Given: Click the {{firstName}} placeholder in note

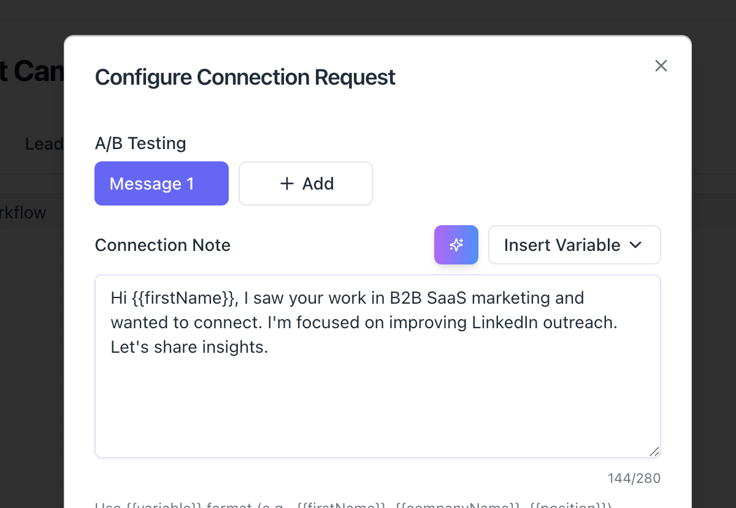Looking at the screenshot, I should click(183, 298).
